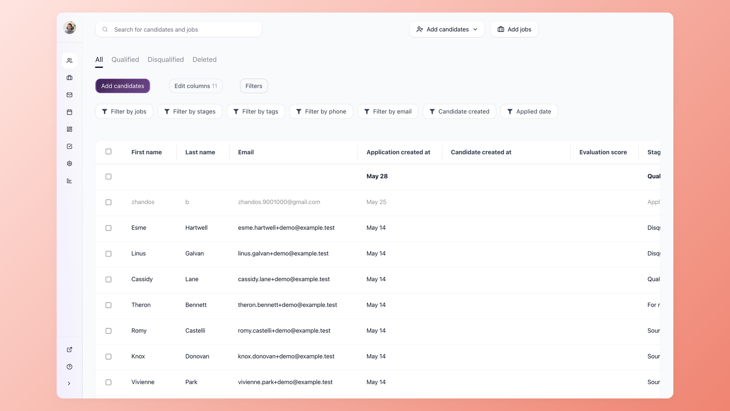Open the user profile avatar
The width and height of the screenshot is (730, 411).
click(70, 28)
